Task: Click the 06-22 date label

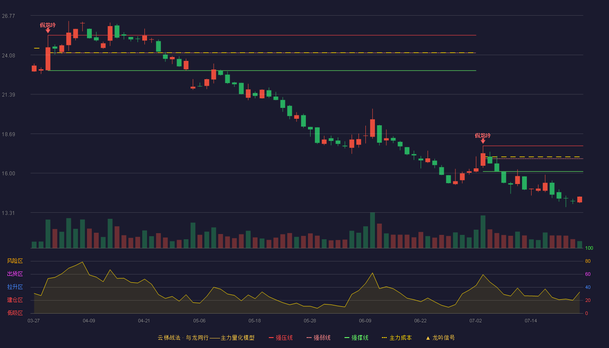Action: coord(420,321)
